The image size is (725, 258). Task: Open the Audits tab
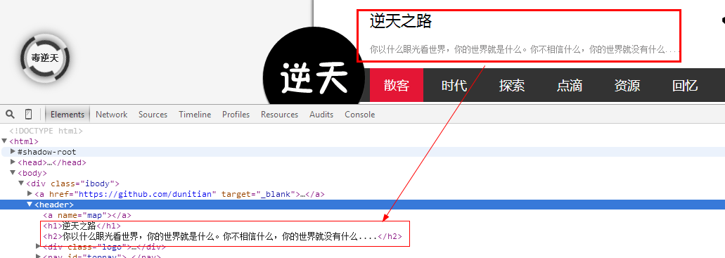321,114
